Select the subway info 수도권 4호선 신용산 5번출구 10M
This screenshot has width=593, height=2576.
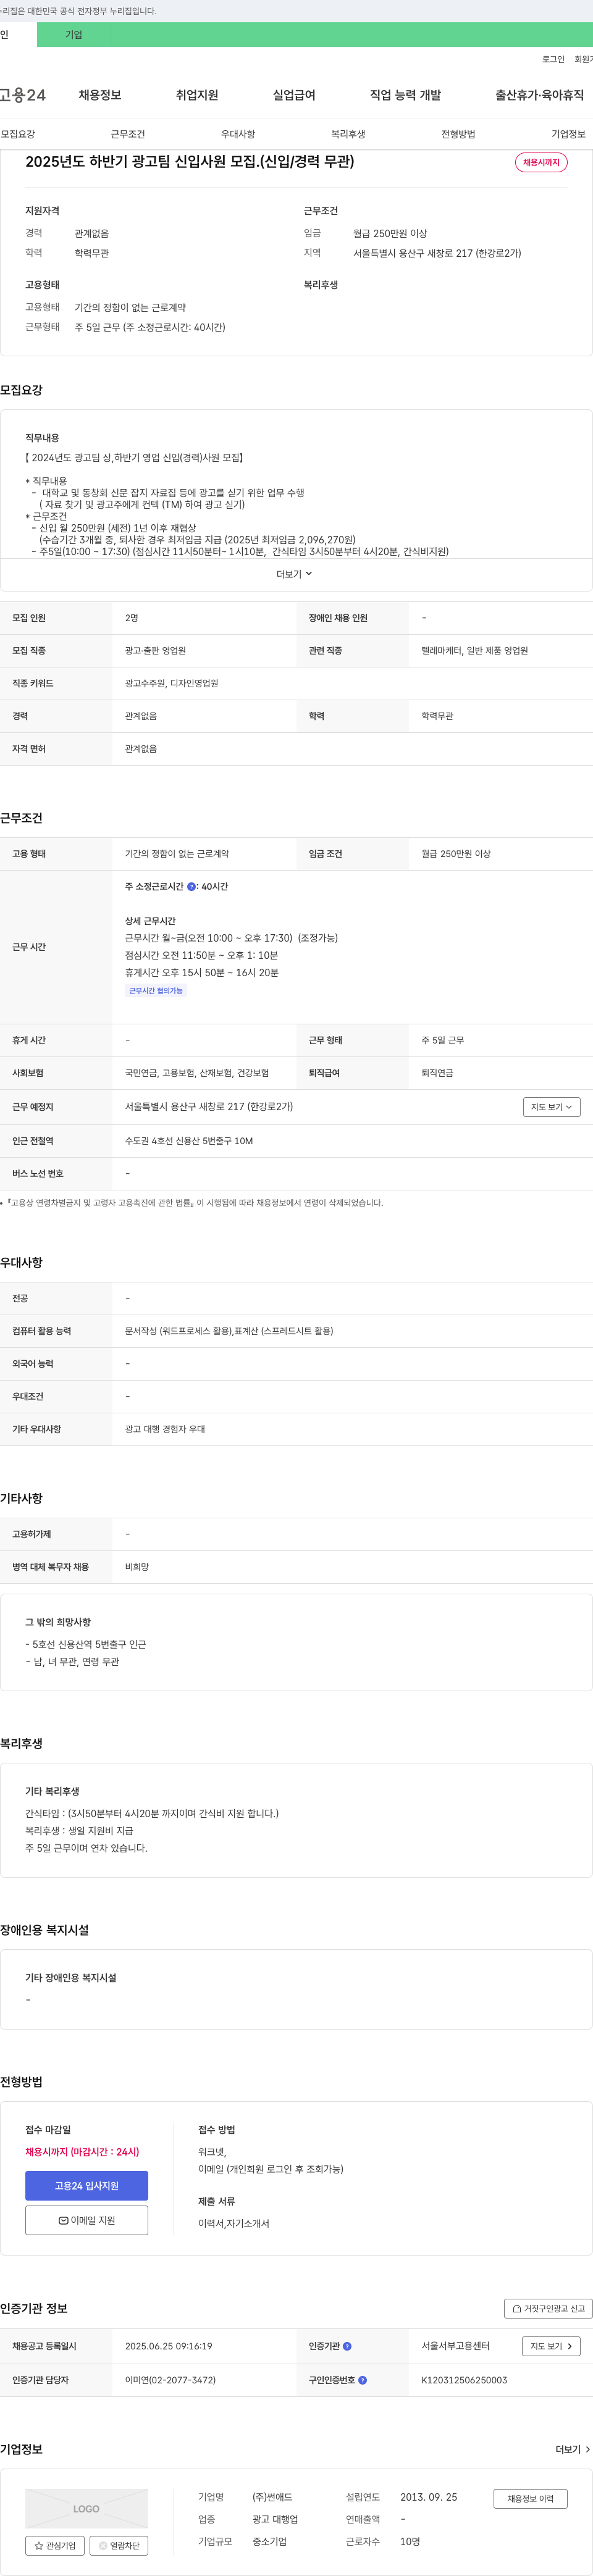[189, 1141]
